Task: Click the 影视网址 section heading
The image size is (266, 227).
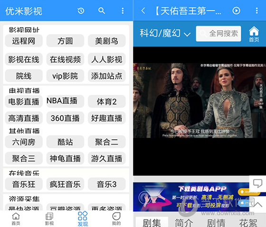Action: tap(24, 30)
